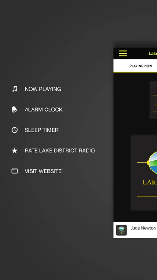Open the small station banner below the tab

tap(153, 100)
